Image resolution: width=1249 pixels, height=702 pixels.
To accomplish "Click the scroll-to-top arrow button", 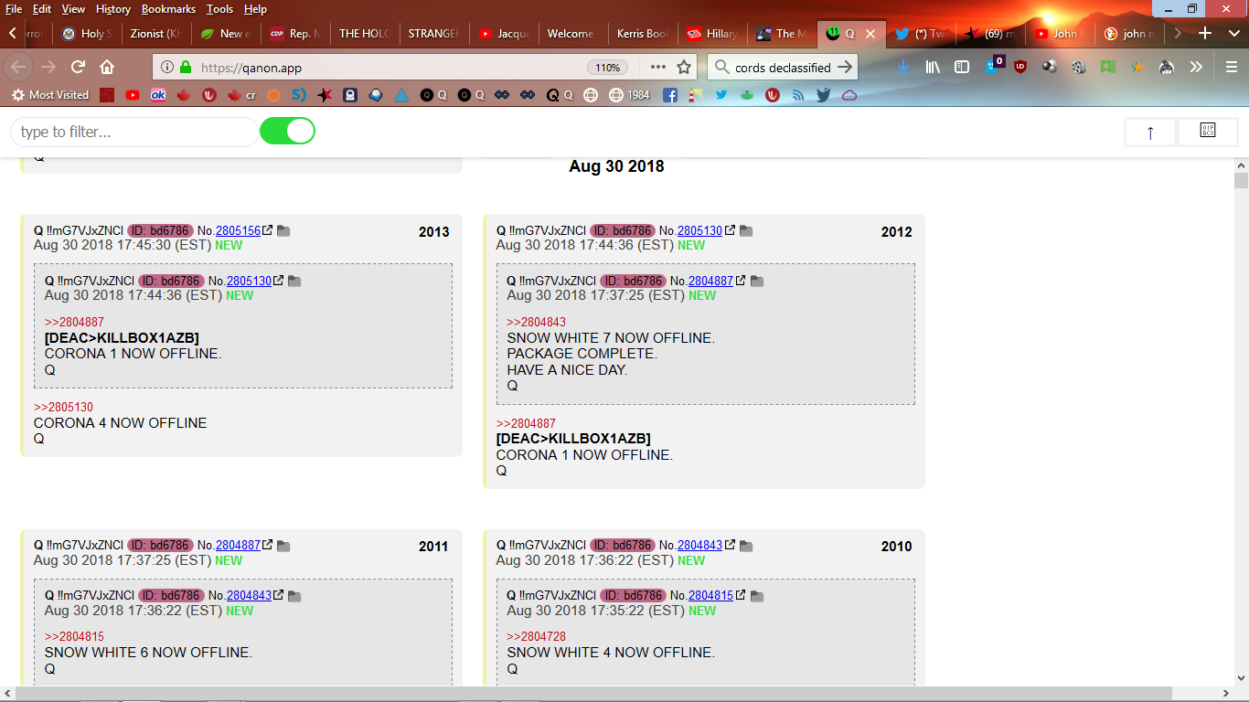I will pos(1150,133).
